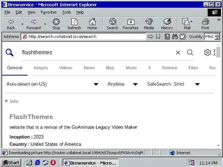Image resolution: width=223 pixels, height=167 pixels.
Task: Switch to the Music tab
Action: coord(131,68)
